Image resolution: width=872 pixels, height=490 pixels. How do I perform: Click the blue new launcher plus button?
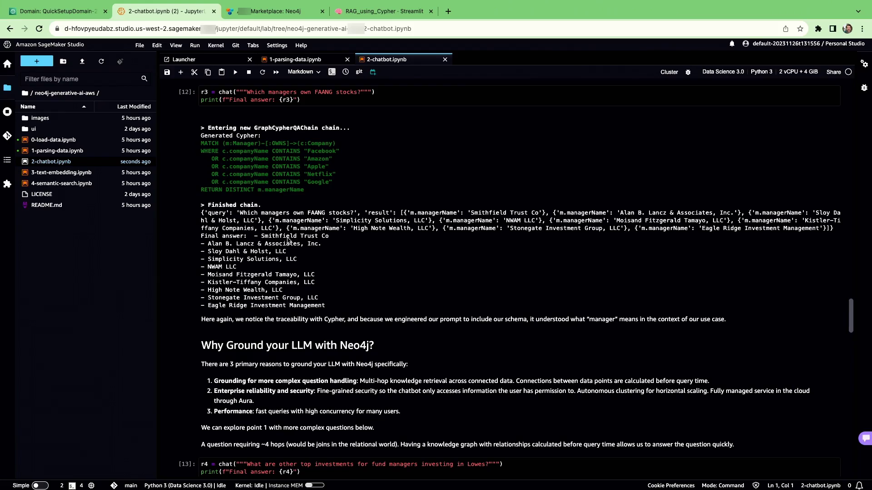[37, 61]
